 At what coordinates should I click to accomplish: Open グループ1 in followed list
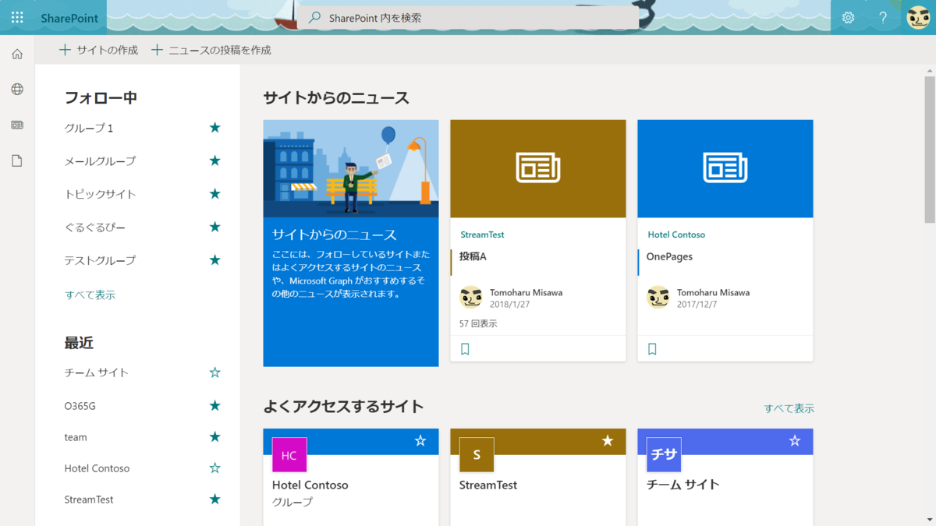(x=89, y=128)
